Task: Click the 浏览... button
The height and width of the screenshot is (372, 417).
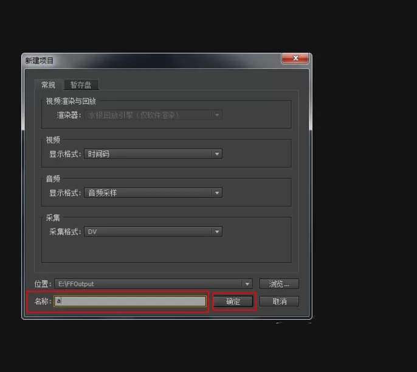Action: [279, 284]
